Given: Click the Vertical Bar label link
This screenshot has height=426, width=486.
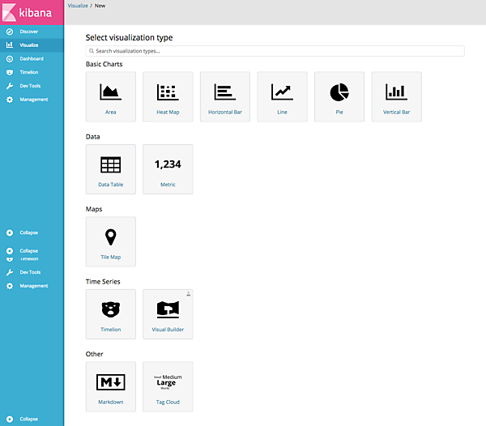Looking at the screenshot, I should coord(396,112).
